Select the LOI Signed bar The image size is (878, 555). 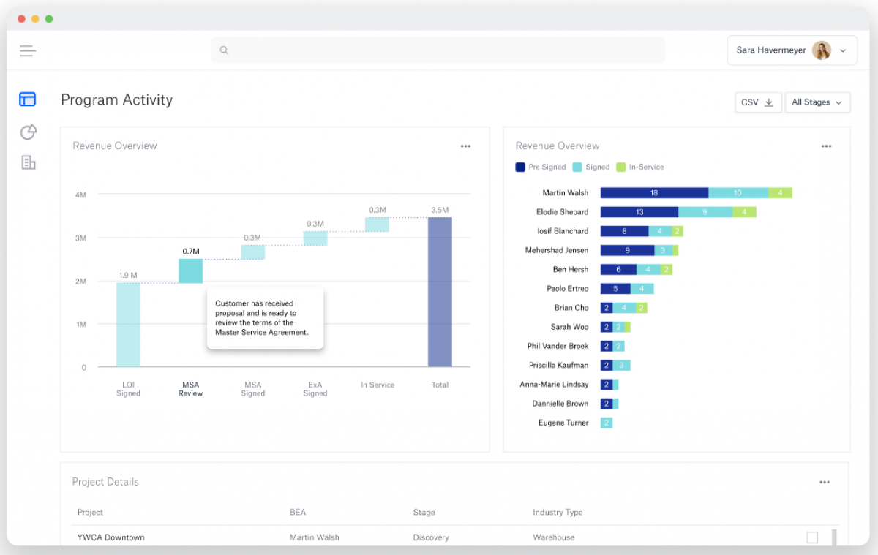(128, 325)
